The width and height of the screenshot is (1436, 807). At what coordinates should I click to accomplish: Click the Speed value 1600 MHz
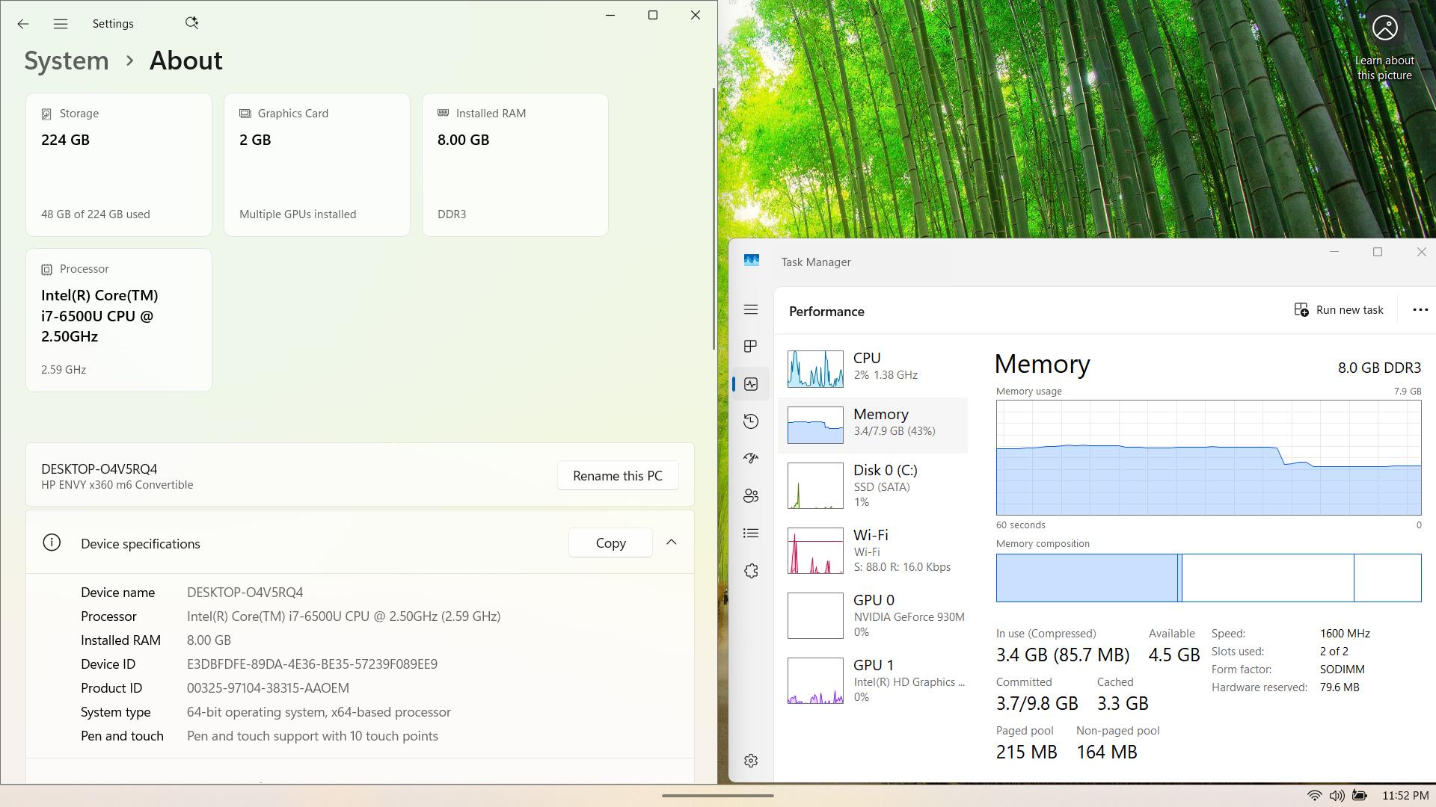(x=1345, y=634)
